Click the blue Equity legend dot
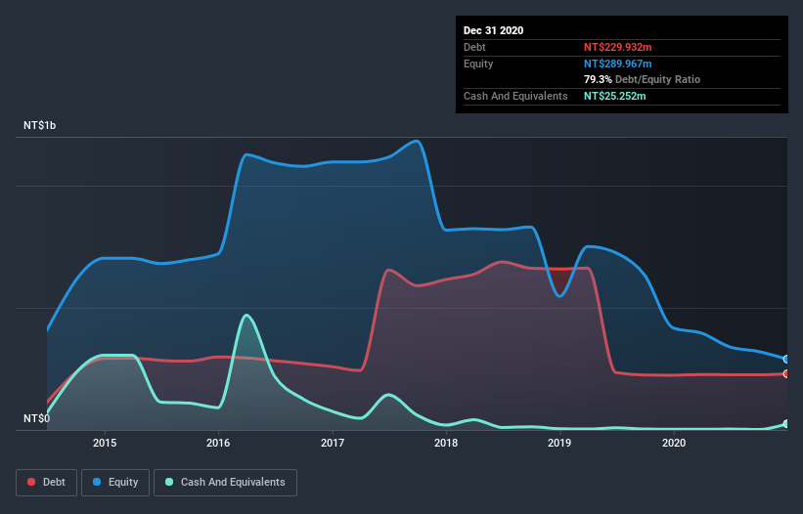The width and height of the screenshot is (803, 514). point(97,482)
